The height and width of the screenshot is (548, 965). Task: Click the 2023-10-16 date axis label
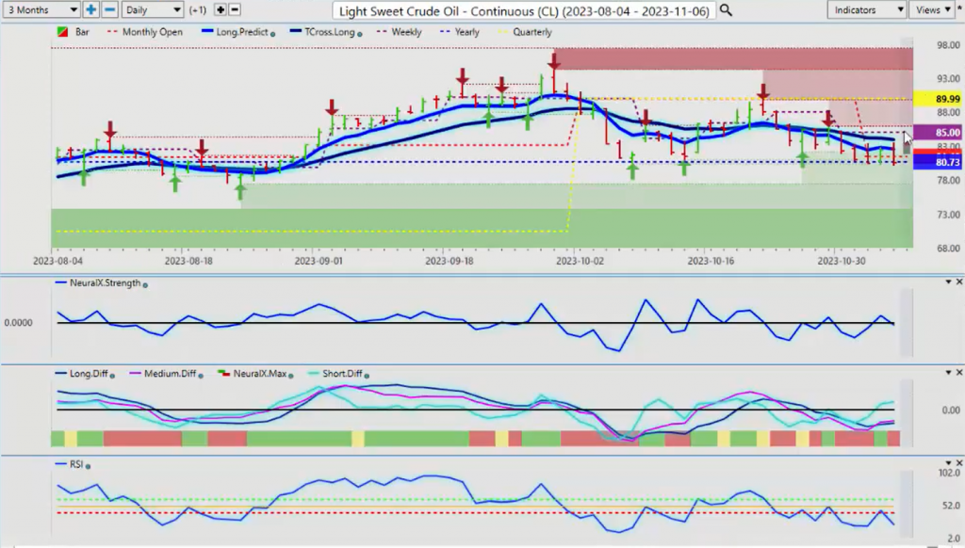[711, 261]
